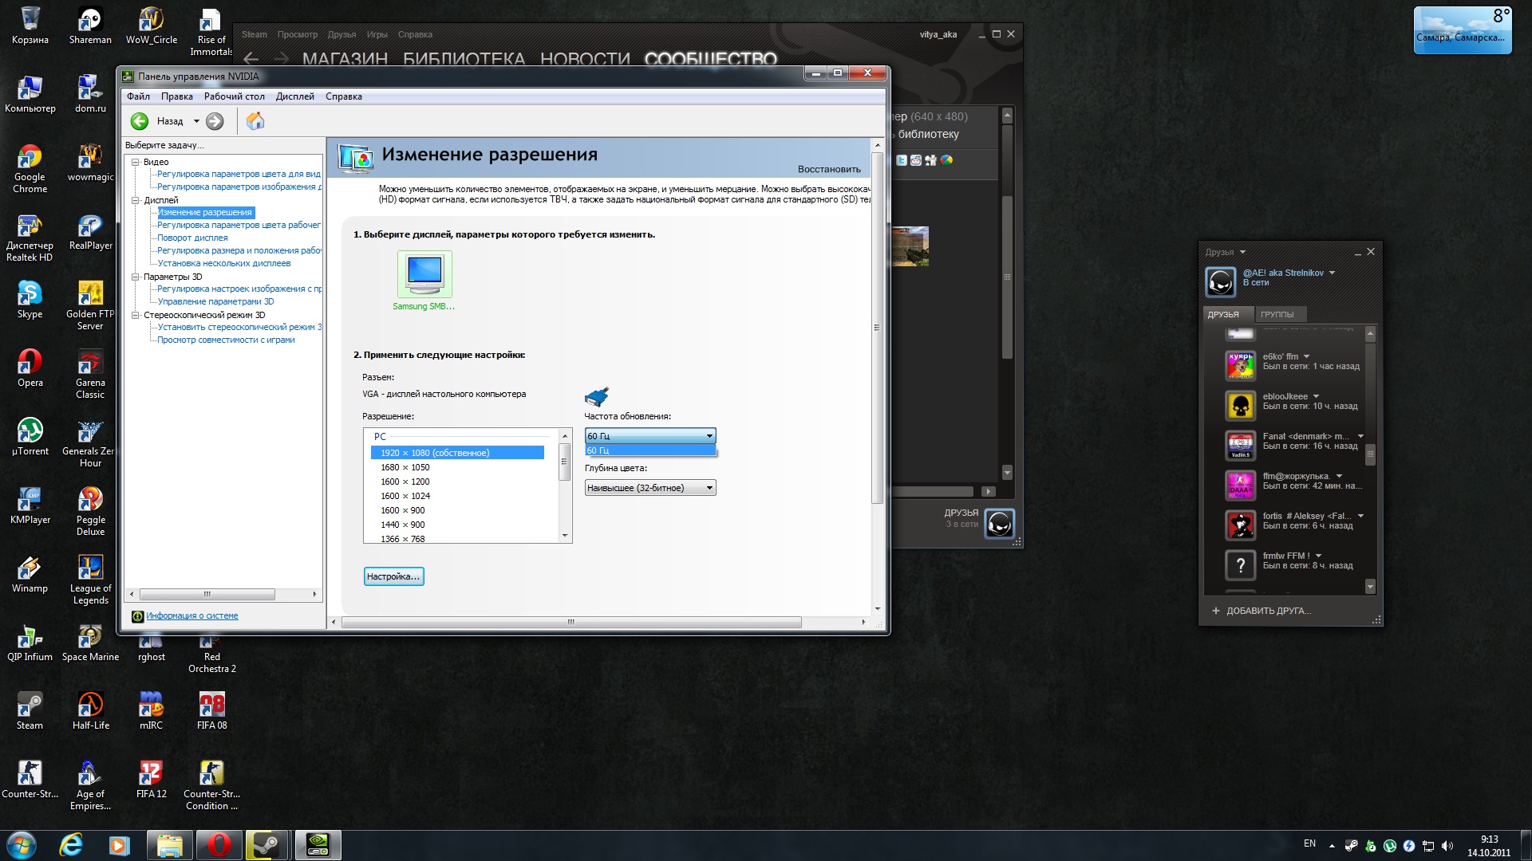Viewport: 1532px width, 861px height.
Task: Open Steam from the taskbar
Action: click(266, 845)
